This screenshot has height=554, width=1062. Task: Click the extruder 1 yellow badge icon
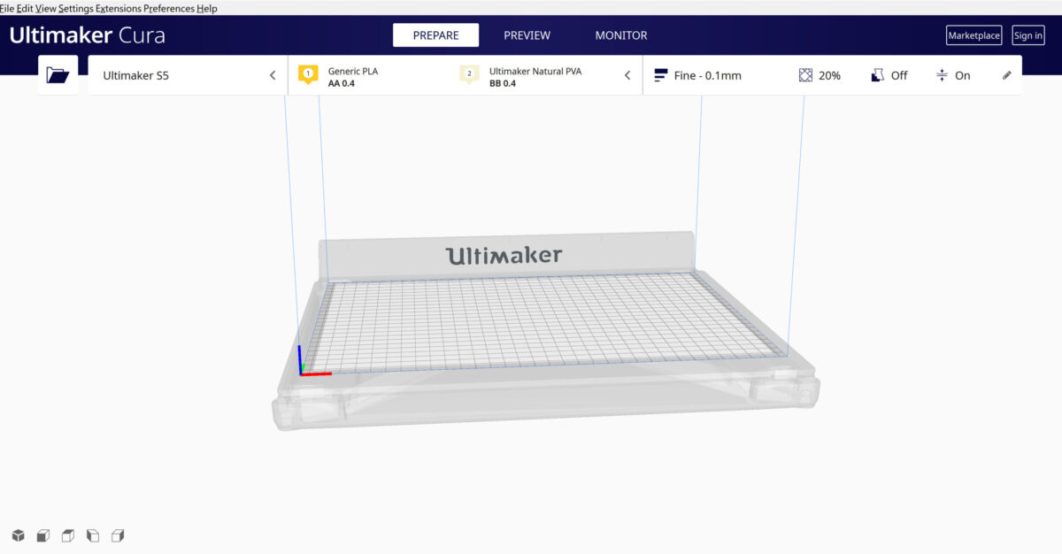coord(307,74)
